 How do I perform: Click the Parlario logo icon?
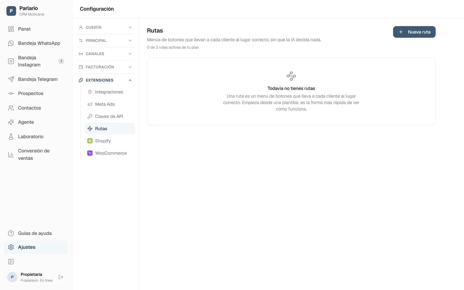point(11,11)
